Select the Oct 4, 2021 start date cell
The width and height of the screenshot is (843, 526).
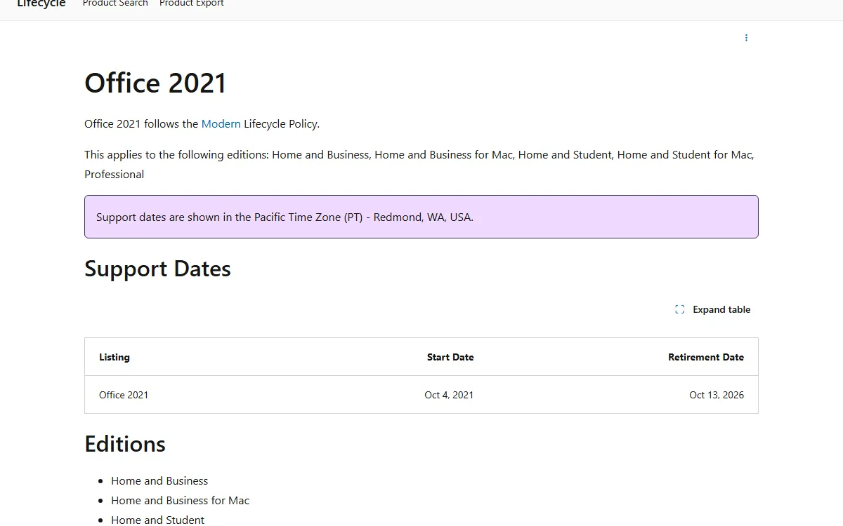coord(449,395)
